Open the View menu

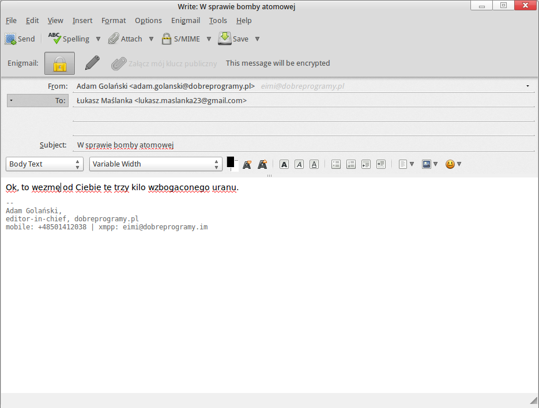55,21
